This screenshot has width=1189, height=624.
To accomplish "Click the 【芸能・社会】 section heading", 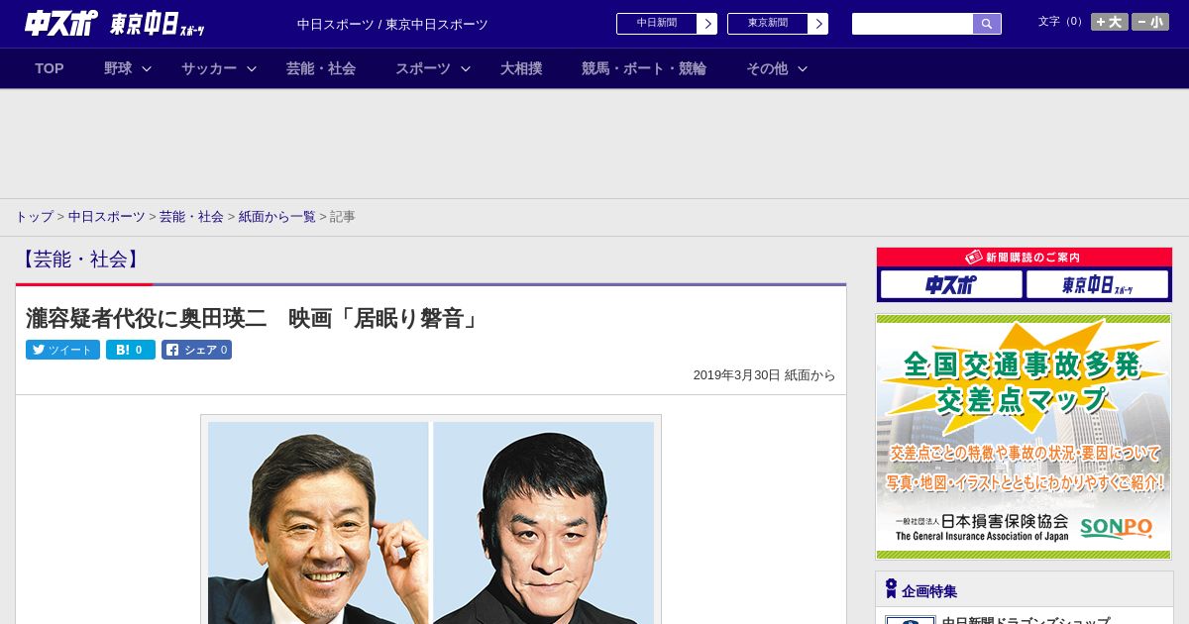I will pyautogui.click(x=80, y=260).
